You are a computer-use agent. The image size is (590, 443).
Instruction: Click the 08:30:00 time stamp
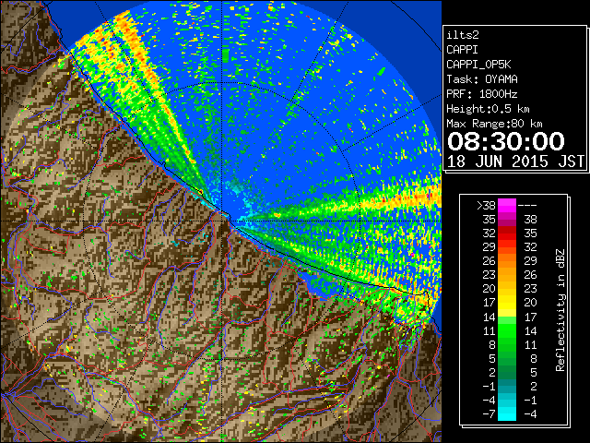click(506, 141)
